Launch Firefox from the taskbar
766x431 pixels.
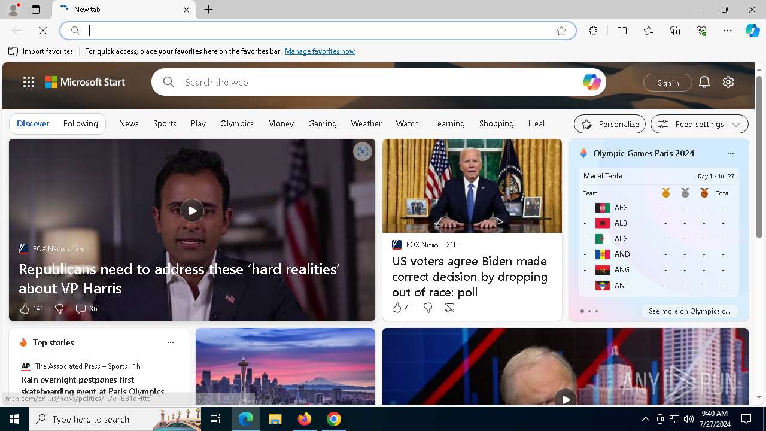(305, 419)
